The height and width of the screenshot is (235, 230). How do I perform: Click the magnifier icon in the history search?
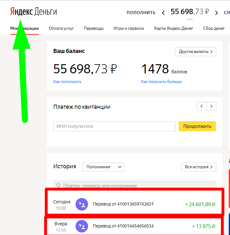click(58, 185)
